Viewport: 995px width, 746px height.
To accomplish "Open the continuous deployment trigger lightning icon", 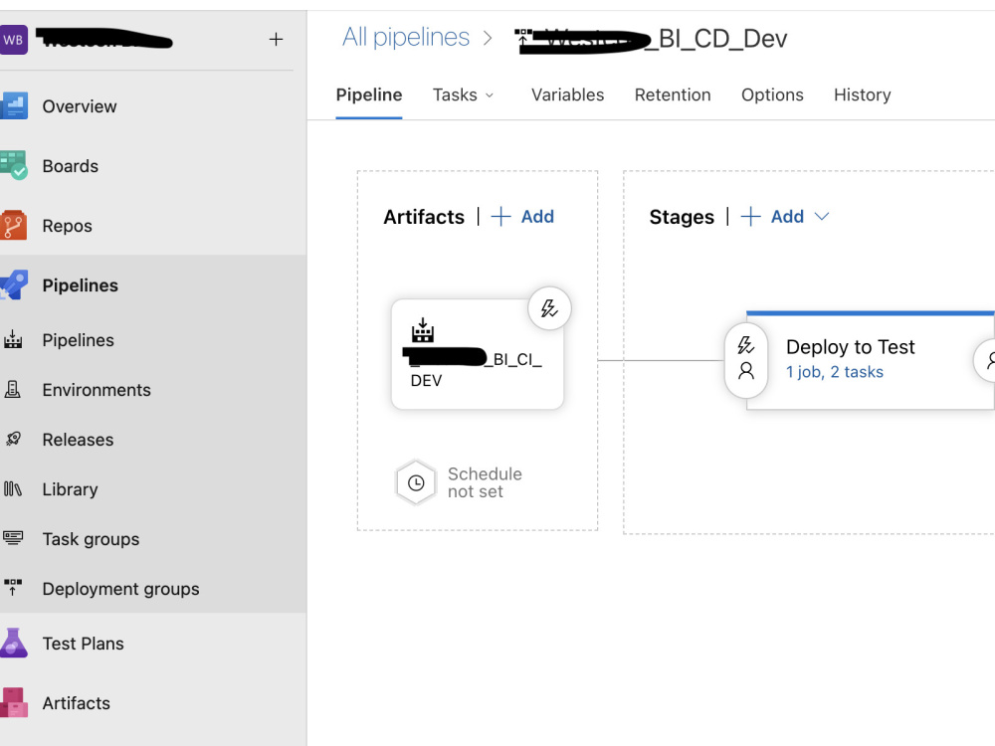I will 549,308.
